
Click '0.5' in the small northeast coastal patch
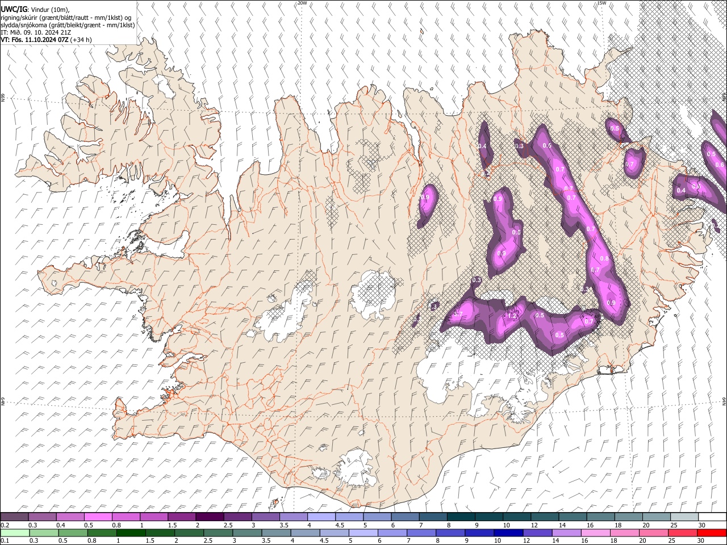(615, 129)
